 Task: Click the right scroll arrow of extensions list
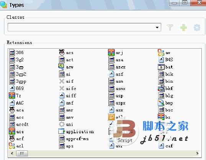point(197,153)
